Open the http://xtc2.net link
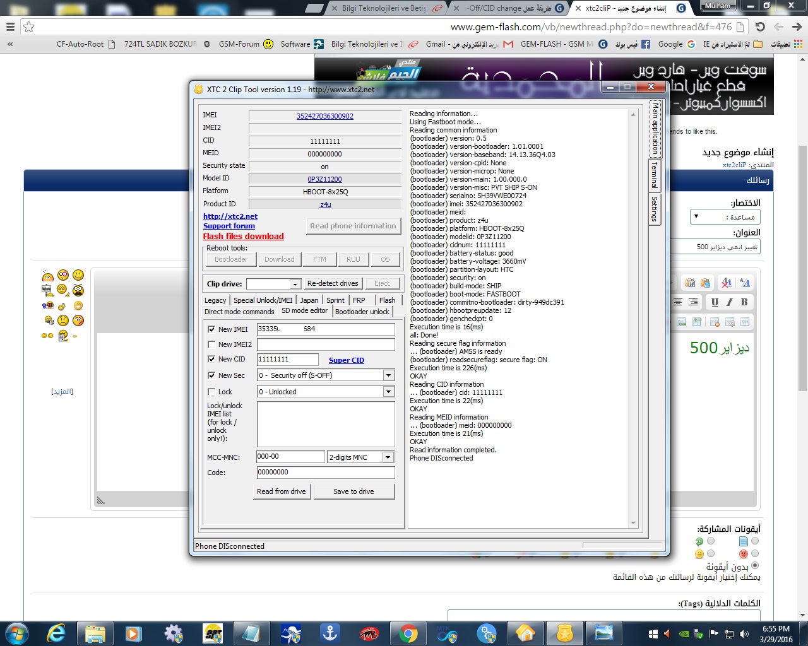 point(230,216)
